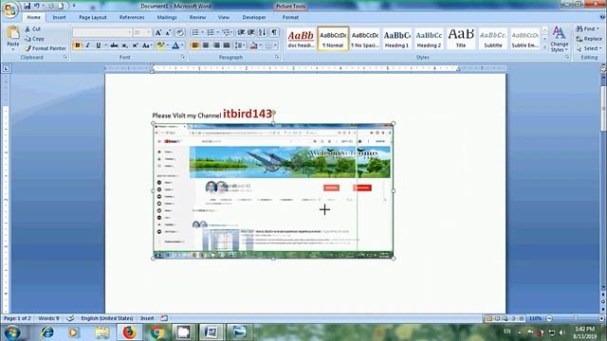This screenshot has width=607, height=341.
Task: Click the Decrease Indent icon
Action: point(241,32)
